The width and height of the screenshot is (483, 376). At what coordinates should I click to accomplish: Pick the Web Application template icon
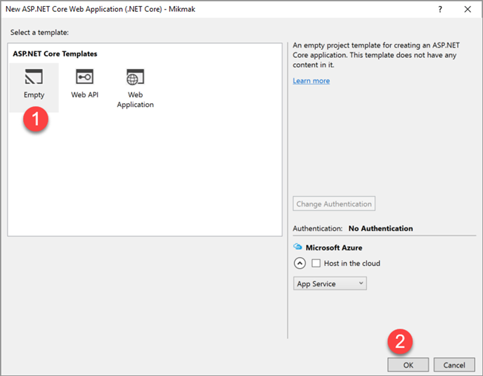[x=135, y=77]
